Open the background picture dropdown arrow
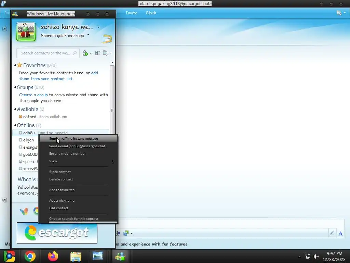350x263 pixels. click(132, 233)
